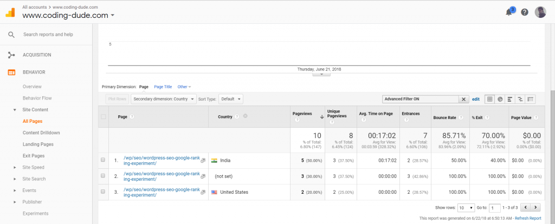This screenshot has width=555, height=224.
Task: Open the help icon beside Page Value
Action: click(x=536, y=117)
